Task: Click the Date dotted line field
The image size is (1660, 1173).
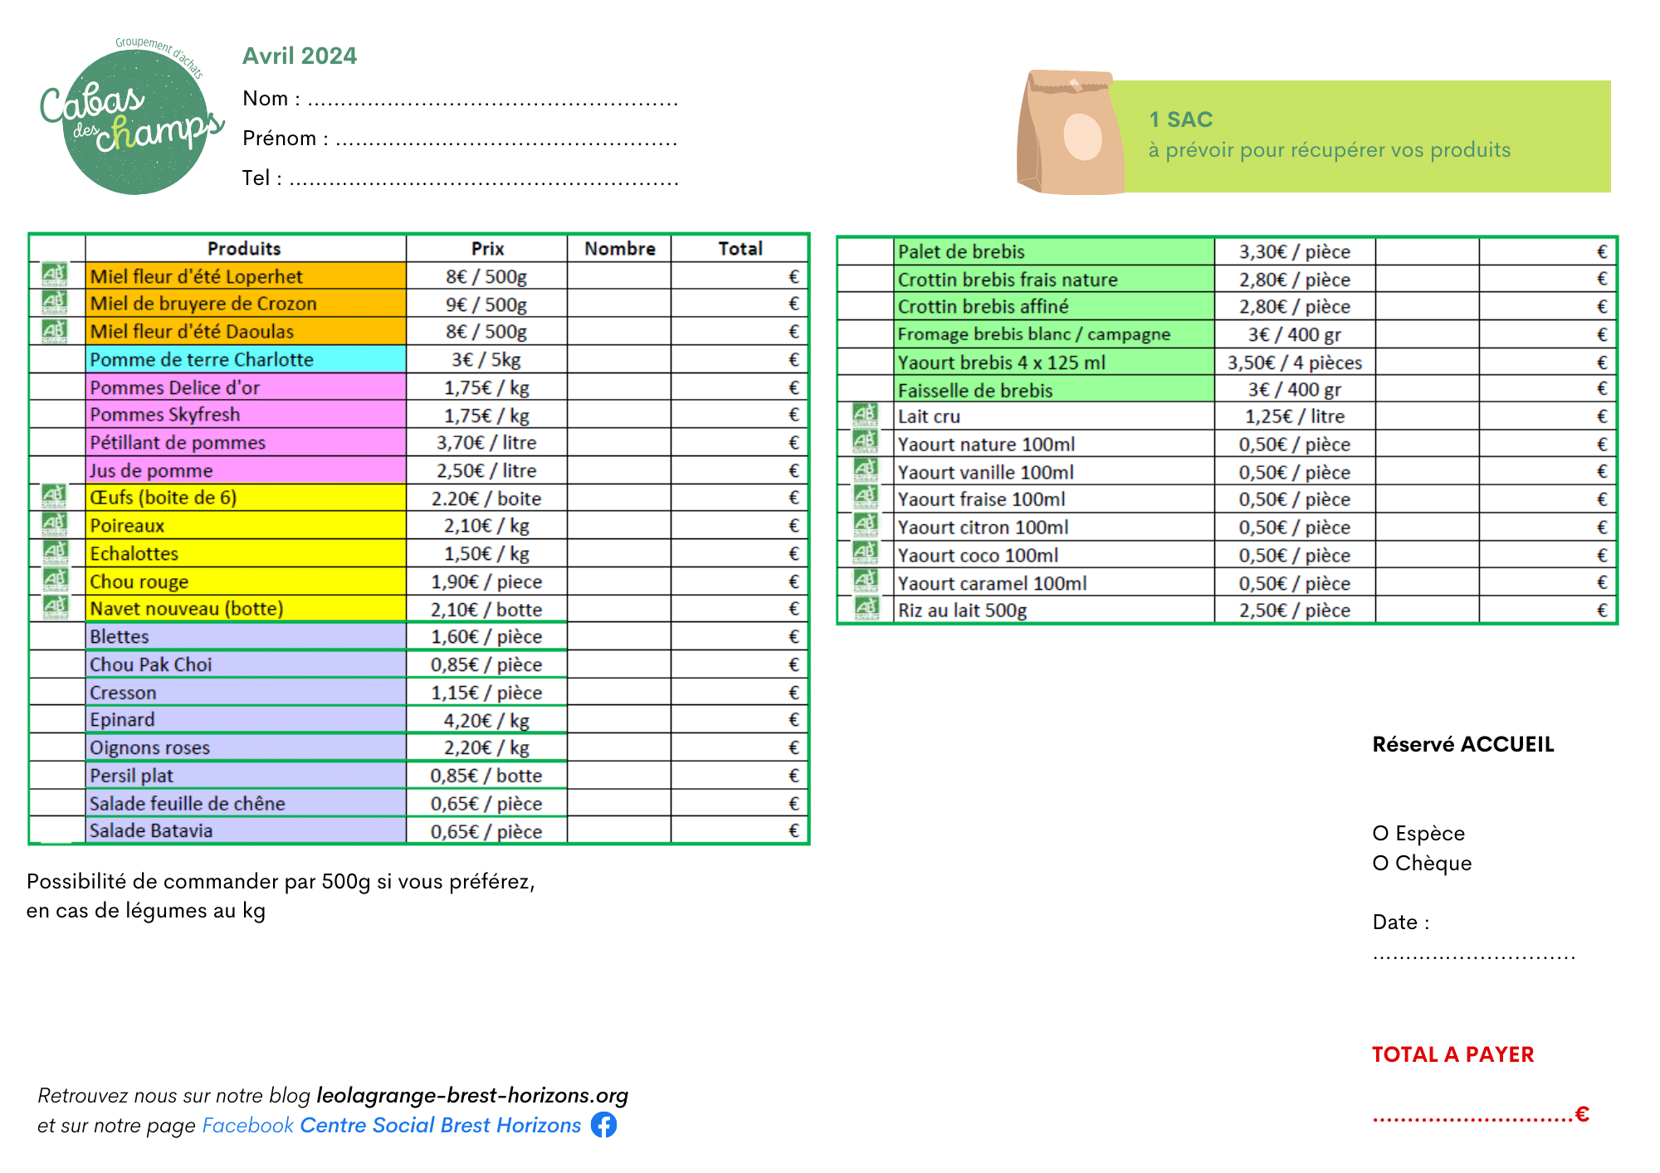Action: 1473,956
